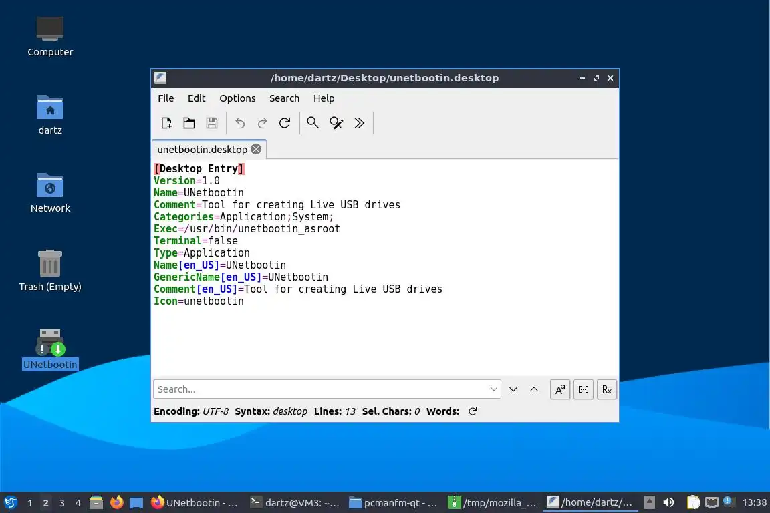This screenshot has width=770, height=513.
Task: Close the unetbootin.desktop tab
Action: click(256, 149)
